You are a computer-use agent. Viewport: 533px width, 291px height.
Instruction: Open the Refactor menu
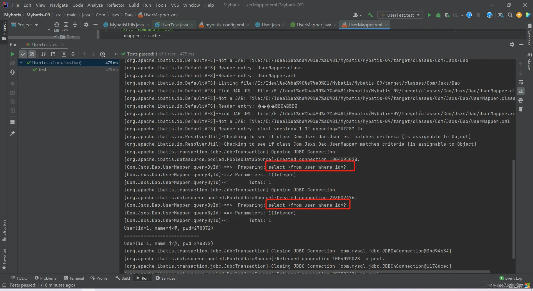coord(115,5)
